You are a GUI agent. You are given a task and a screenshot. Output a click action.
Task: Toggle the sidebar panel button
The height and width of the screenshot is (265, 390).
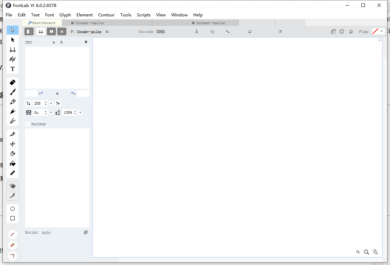pyautogui.click(x=29, y=32)
